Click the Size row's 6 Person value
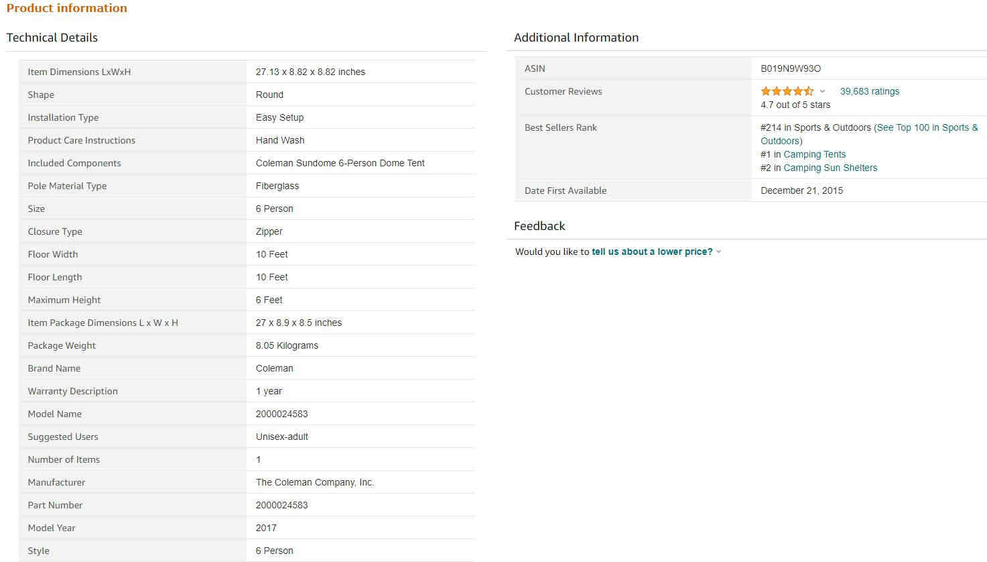The height and width of the screenshot is (562, 987). (x=274, y=209)
